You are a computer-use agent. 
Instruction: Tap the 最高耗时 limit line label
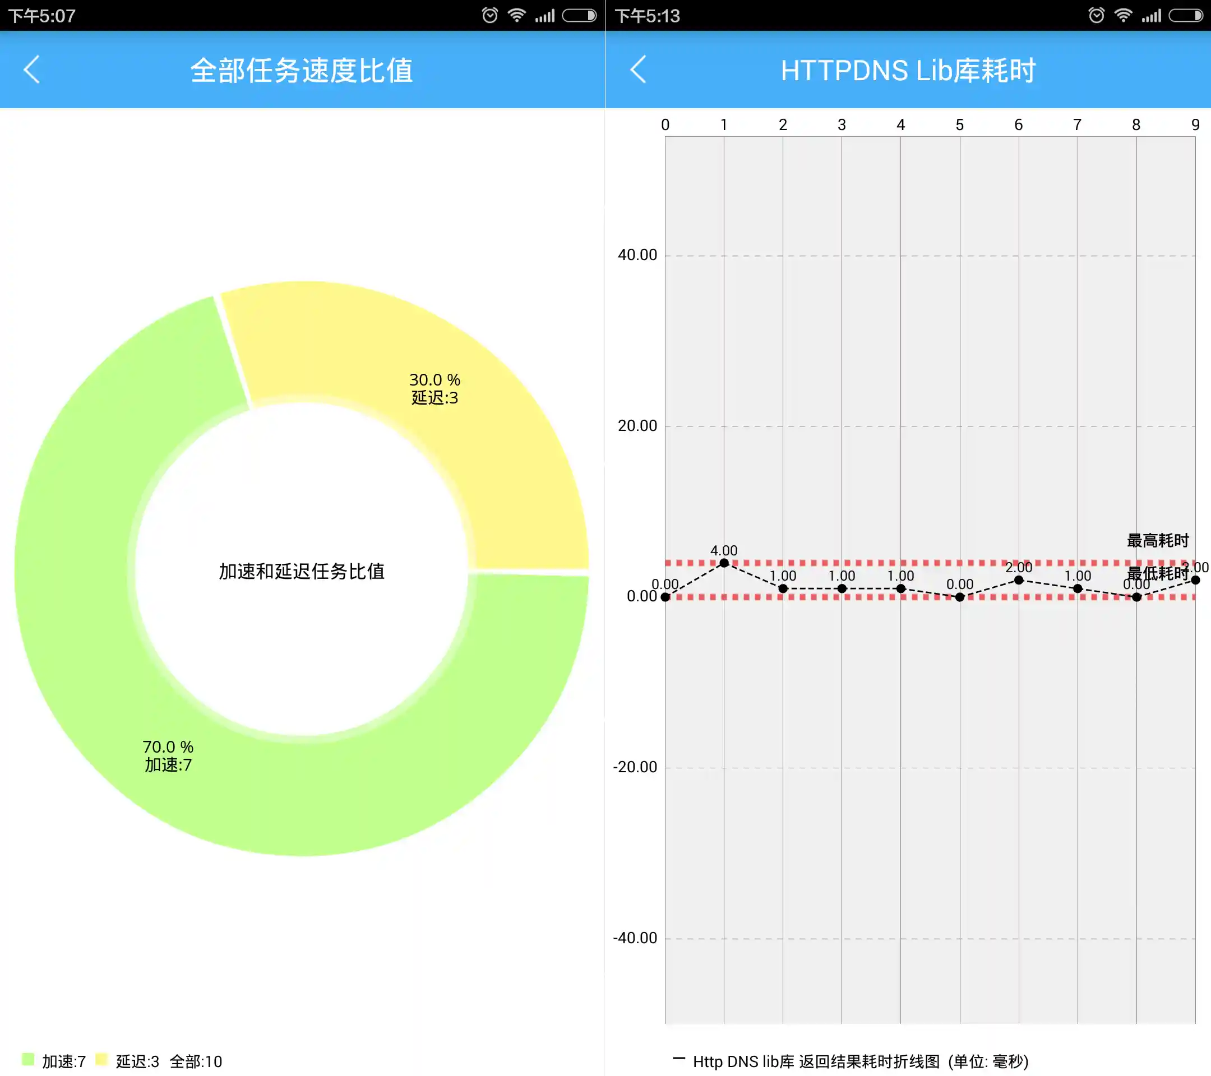(x=1157, y=540)
